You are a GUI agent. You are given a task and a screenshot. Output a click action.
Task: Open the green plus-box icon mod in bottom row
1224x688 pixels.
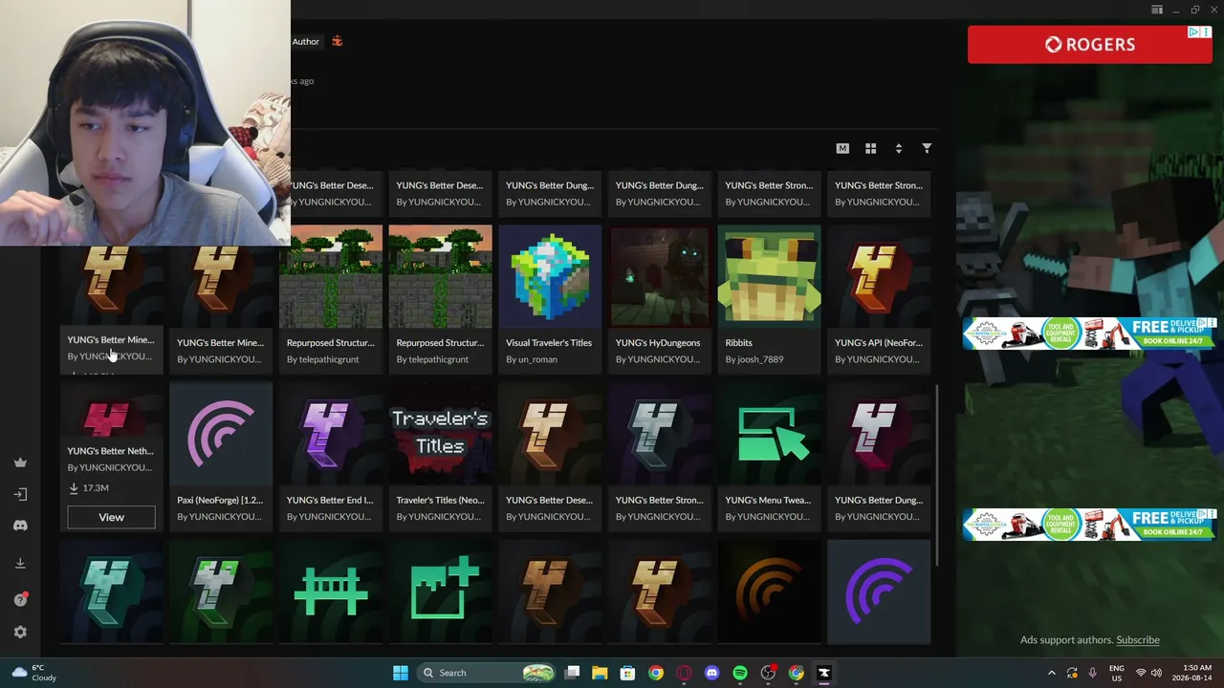tap(440, 591)
